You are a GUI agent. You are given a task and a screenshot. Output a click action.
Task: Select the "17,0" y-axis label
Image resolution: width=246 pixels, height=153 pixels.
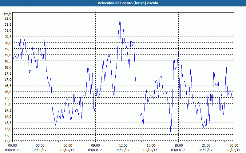pyautogui.click(x=8, y=80)
